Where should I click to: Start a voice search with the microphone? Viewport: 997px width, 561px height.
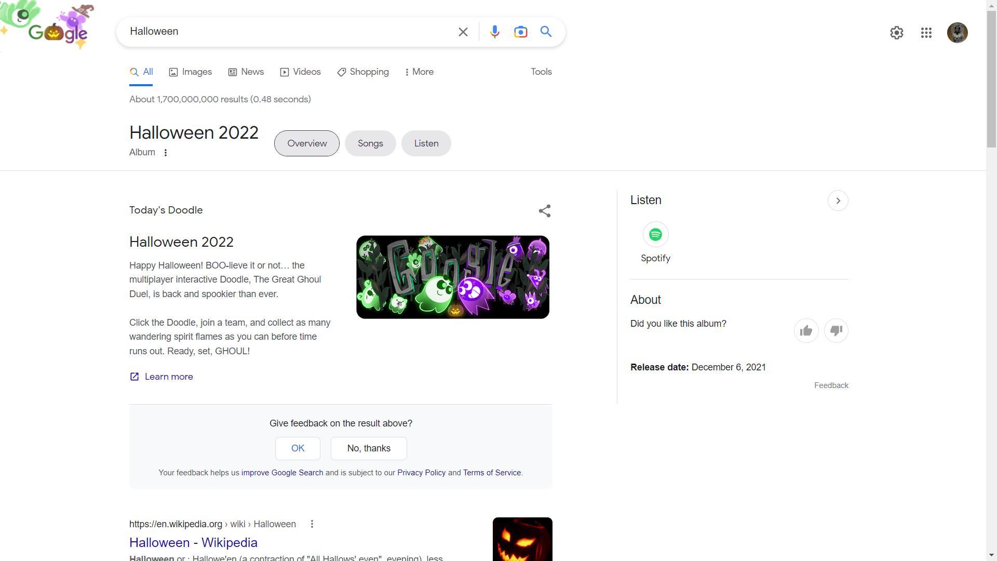click(x=495, y=32)
